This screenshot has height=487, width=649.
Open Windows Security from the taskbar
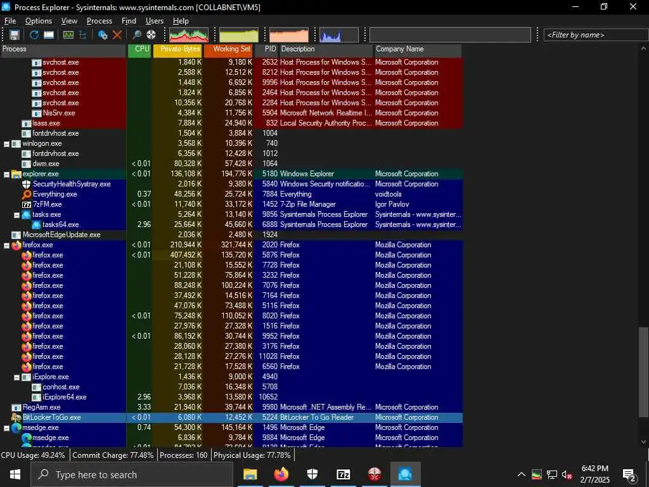coord(312,474)
